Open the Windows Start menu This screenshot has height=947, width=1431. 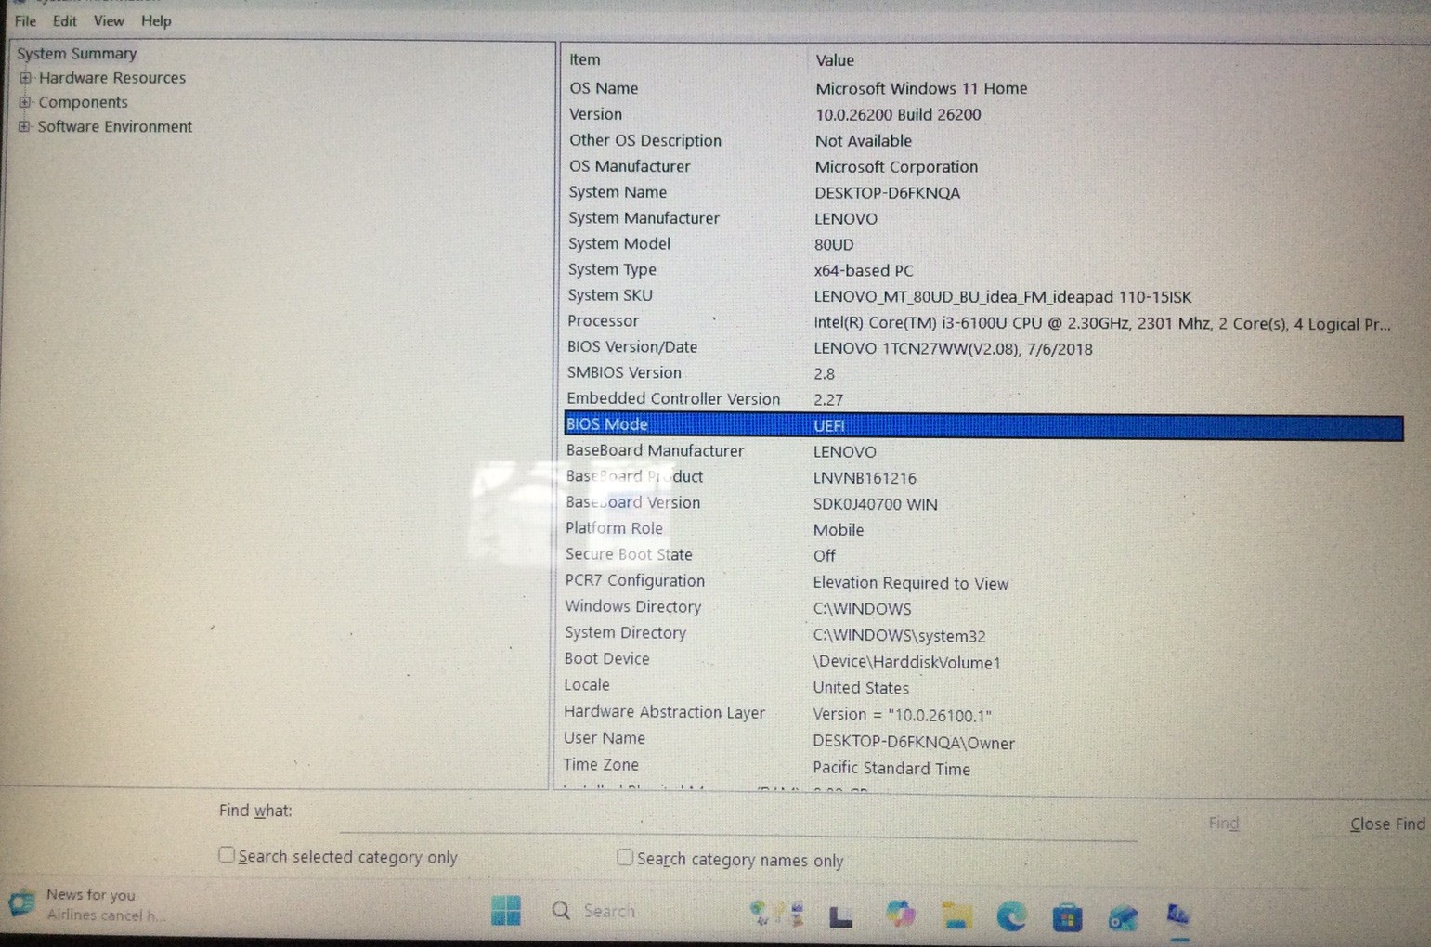tap(506, 911)
